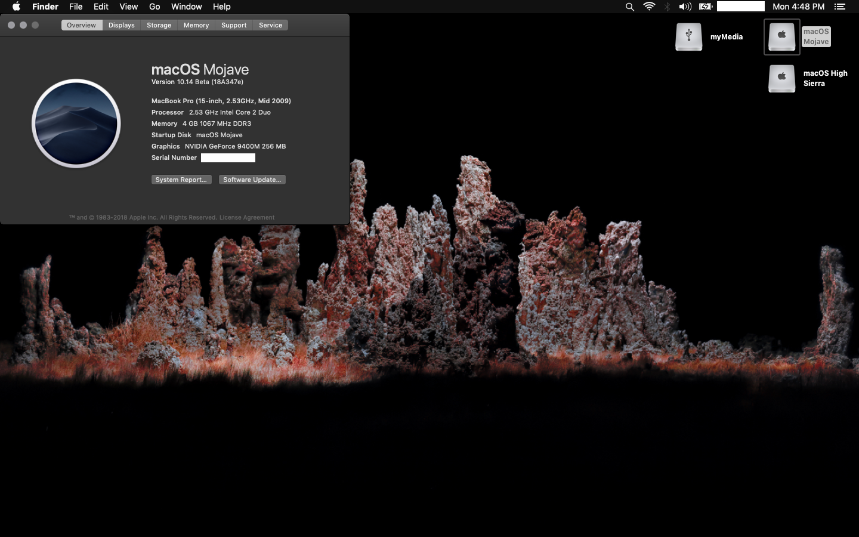Select the macOS Mojave disk icon

[x=781, y=36]
